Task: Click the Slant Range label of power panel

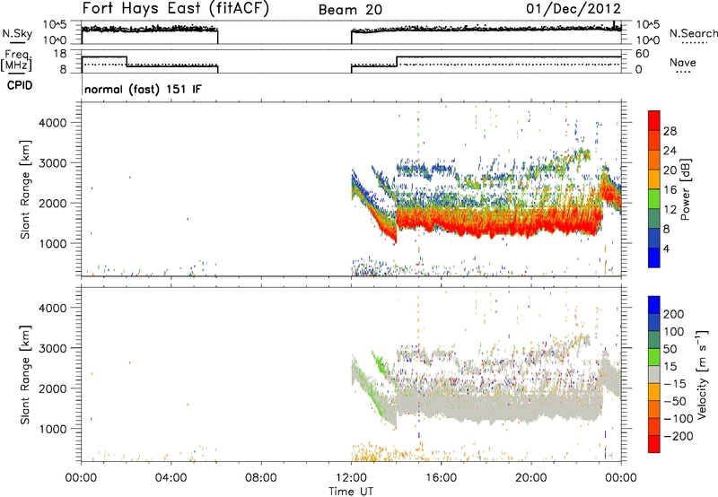Action: point(25,189)
